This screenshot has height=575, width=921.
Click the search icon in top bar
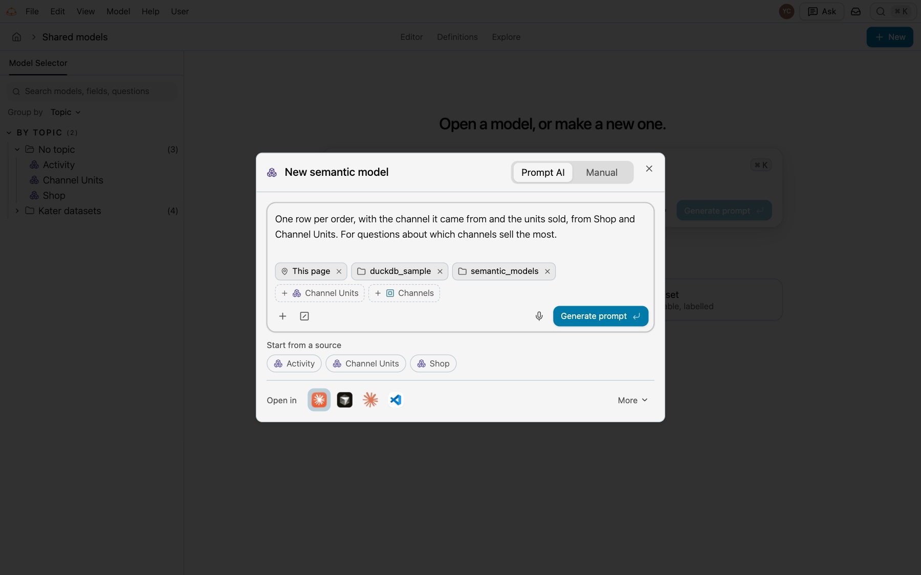point(881,11)
